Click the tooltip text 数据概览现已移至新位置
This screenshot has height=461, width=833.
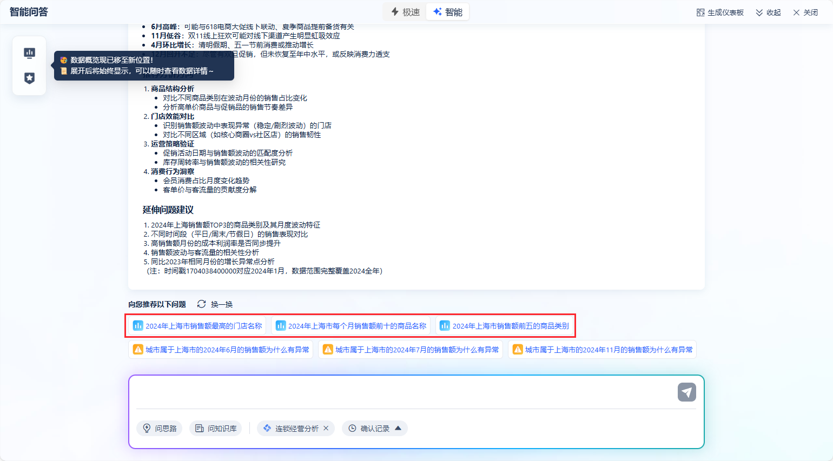(111, 60)
